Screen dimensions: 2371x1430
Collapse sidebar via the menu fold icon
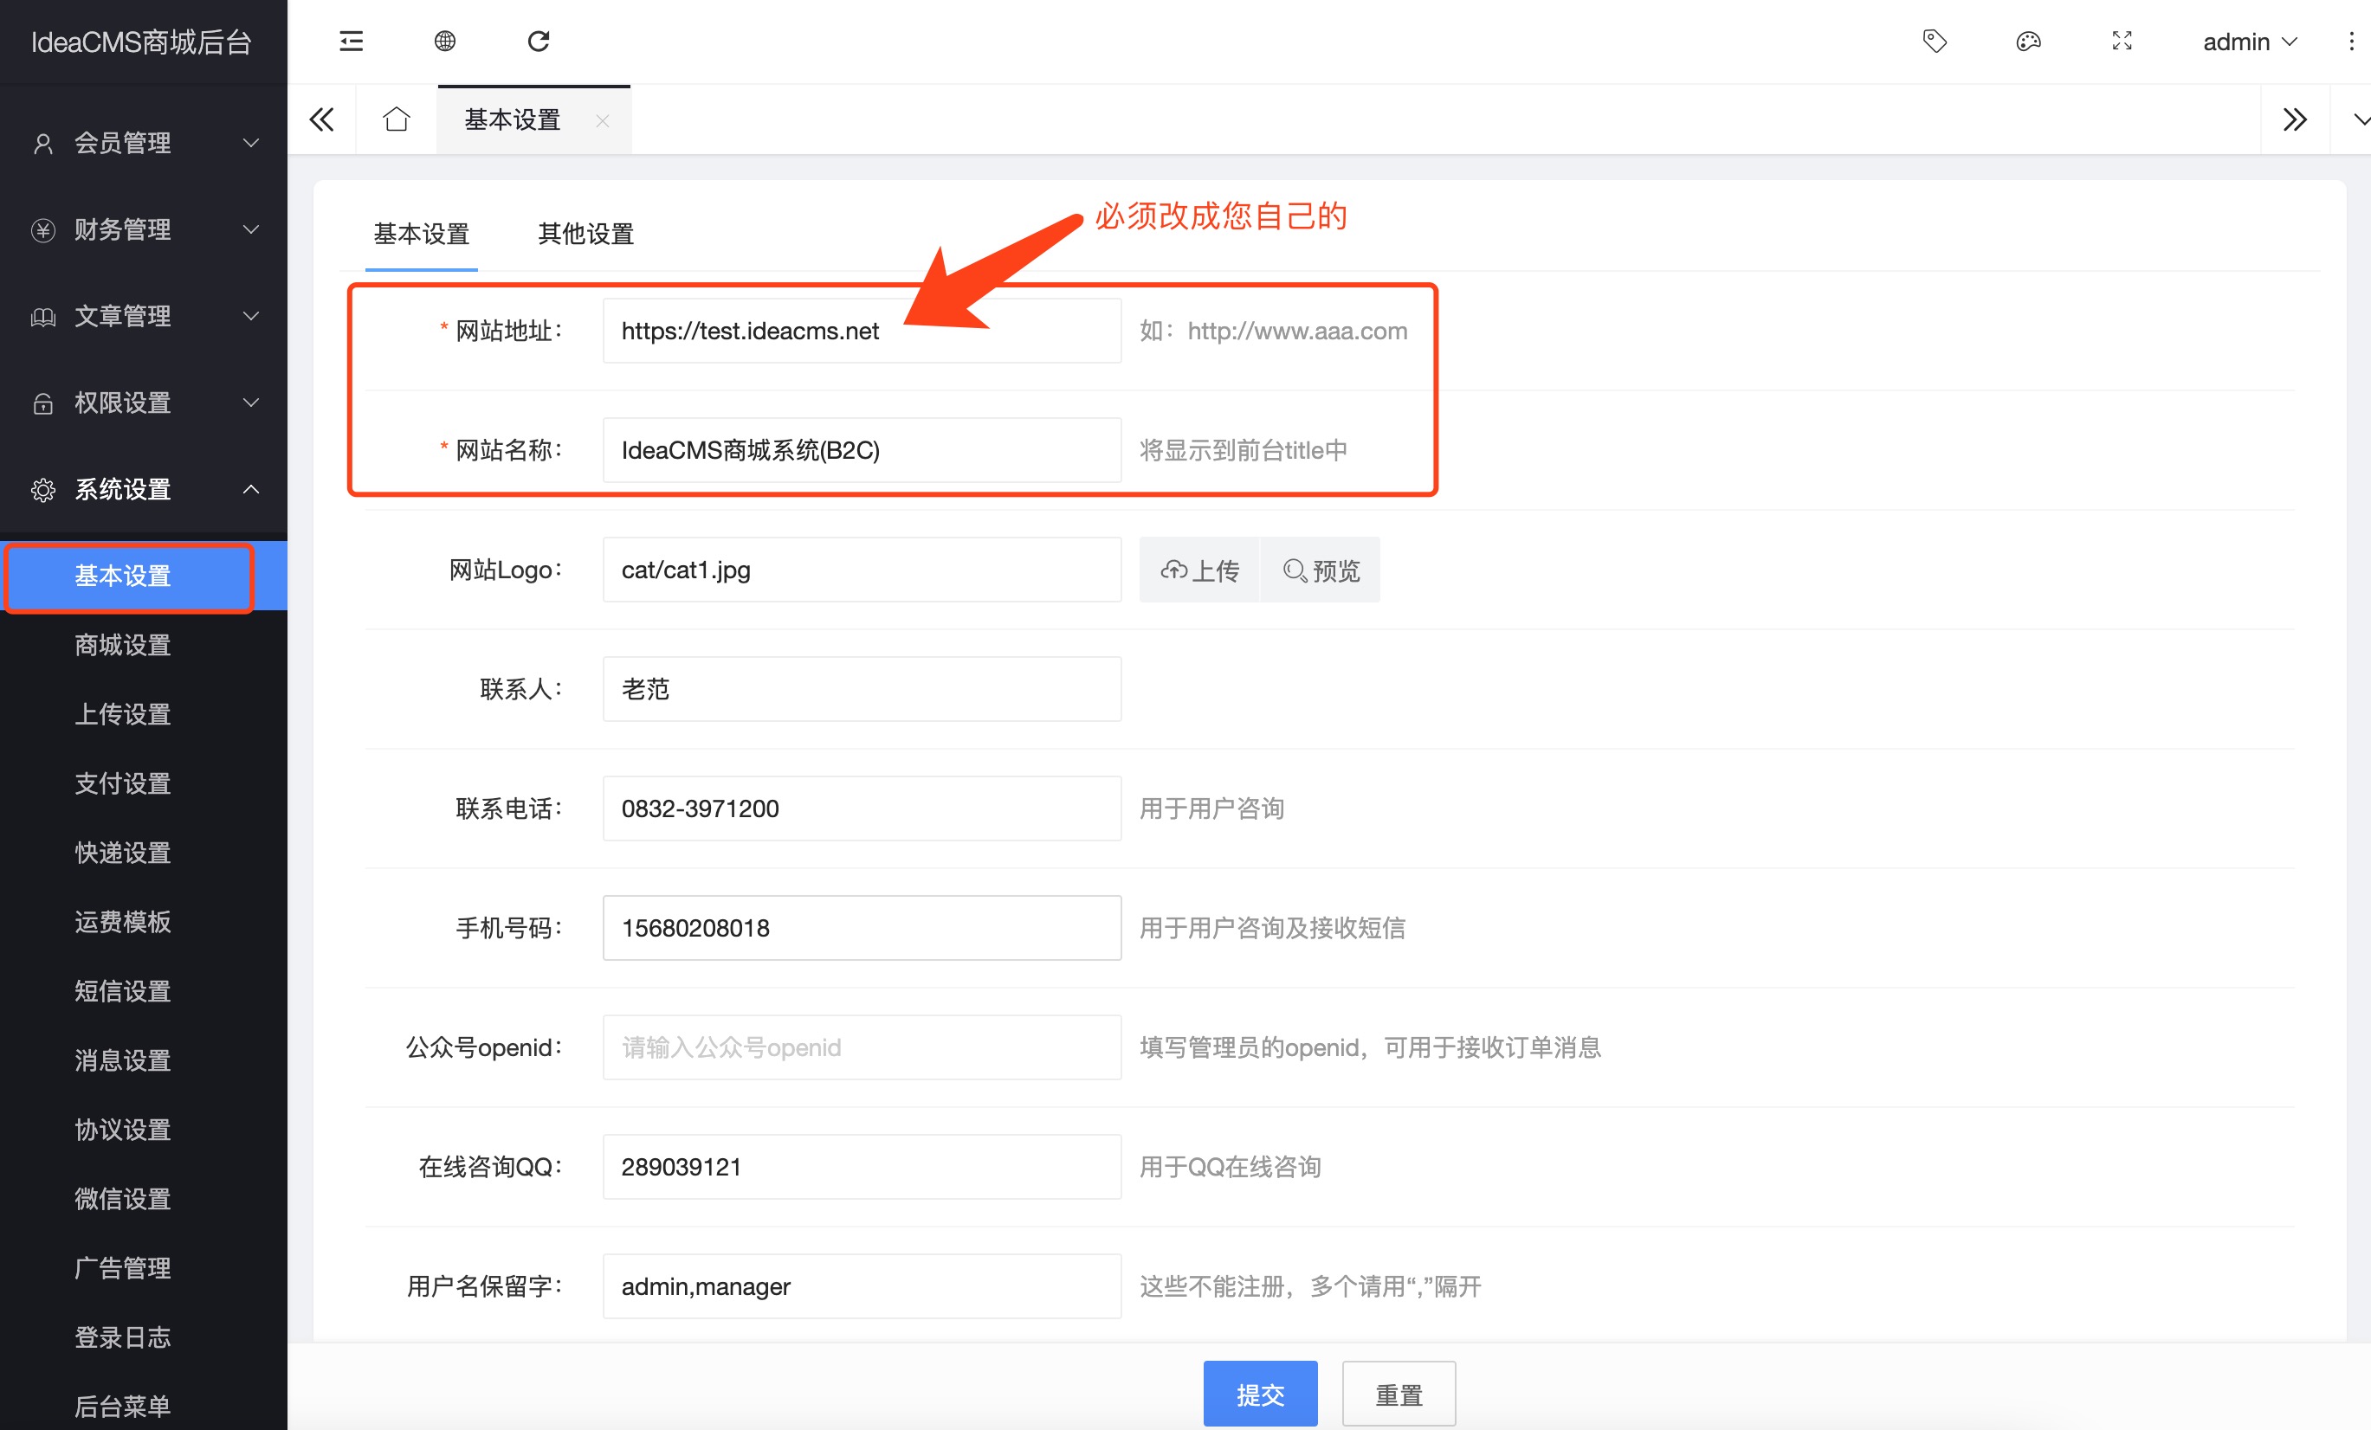[352, 42]
